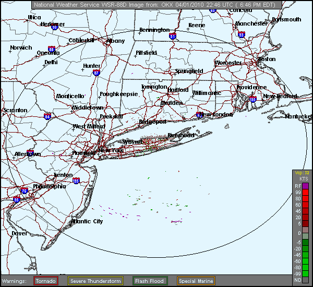Select the Special Marine warning legend box
The image size is (313, 287).
tap(196, 281)
